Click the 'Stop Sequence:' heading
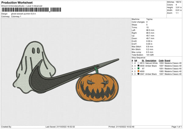This screenshot has height=129, width=183. pyautogui.click(x=139, y=58)
